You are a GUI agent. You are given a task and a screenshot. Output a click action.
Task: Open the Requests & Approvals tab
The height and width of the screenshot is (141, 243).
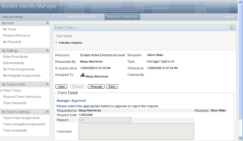[122, 17]
